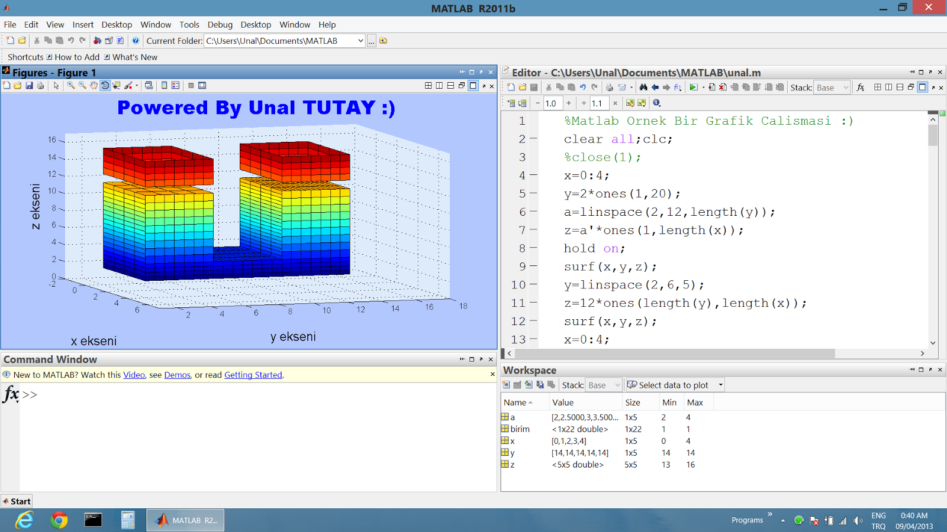Open the Simulink library icon in main toolbar
Screen dimensions: 947x532
[x=98, y=41]
